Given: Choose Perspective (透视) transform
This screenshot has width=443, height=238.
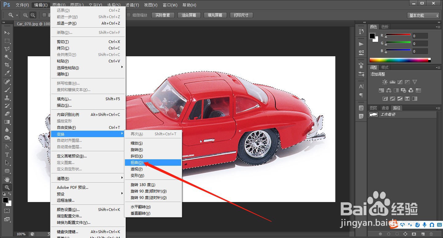Looking at the screenshot, I should point(153,169).
